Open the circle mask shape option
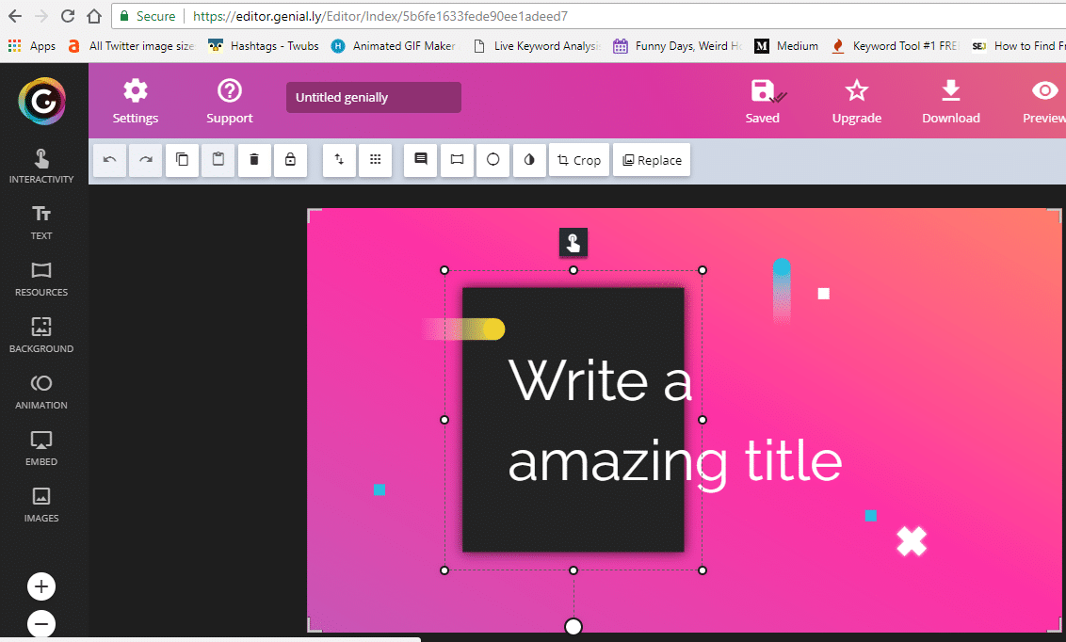The width and height of the screenshot is (1066, 642). click(493, 160)
